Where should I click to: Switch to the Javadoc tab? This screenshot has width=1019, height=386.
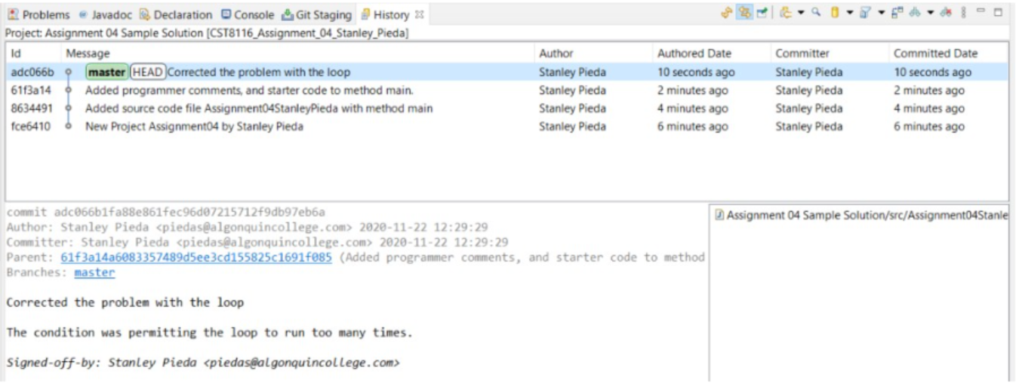[107, 14]
